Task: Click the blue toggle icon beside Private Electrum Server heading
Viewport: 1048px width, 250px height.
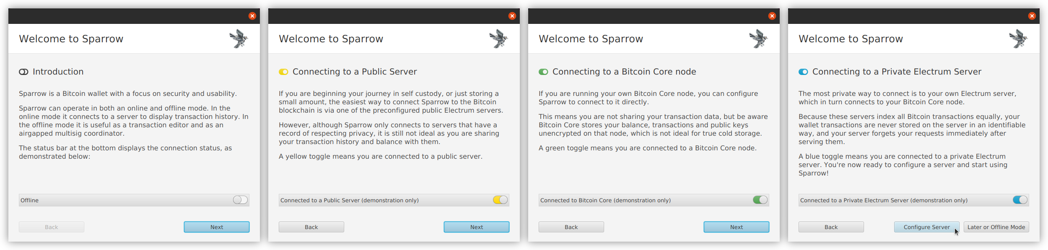Action: (x=803, y=72)
